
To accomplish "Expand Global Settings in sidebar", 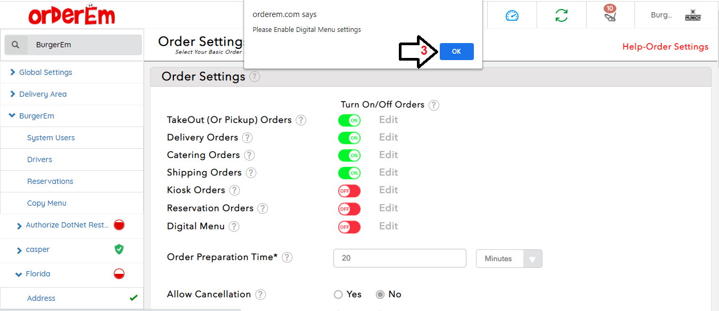I will tap(45, 72).
